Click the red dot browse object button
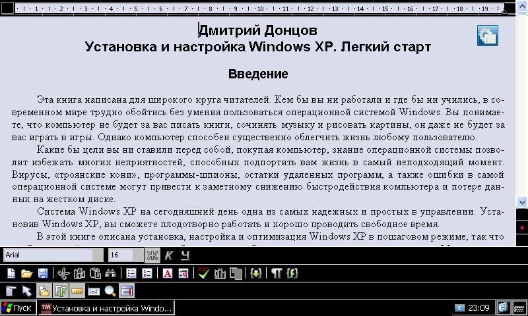The height and width of the screenshot is (316, 528). click(522, 228)
